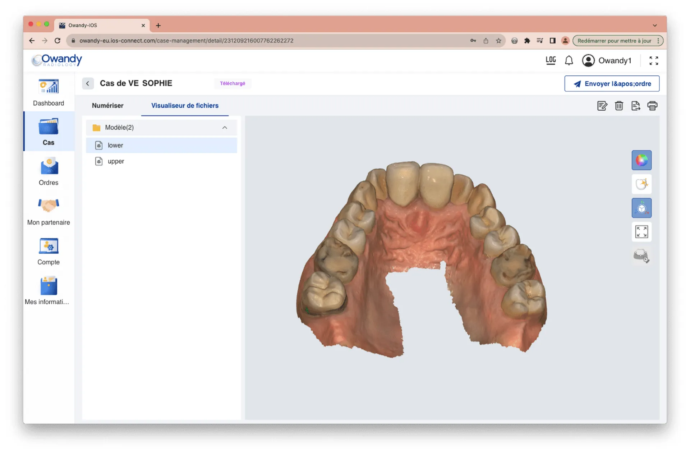Activate the 3D orientation cube tool

pos(641,208)
